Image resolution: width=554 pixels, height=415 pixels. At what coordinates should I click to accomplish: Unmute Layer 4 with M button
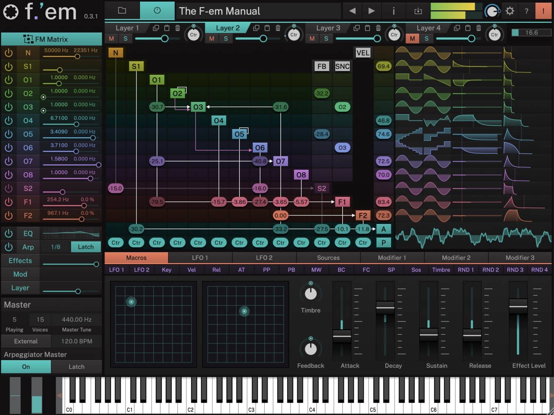[x=412, y=38]
